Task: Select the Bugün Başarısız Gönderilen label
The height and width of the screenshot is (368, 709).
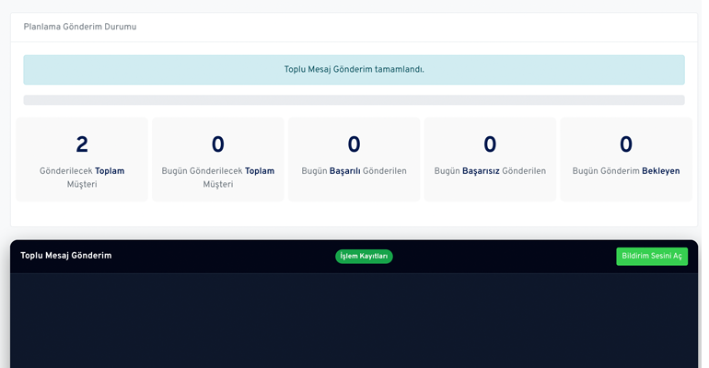Action: pos(490,171)
